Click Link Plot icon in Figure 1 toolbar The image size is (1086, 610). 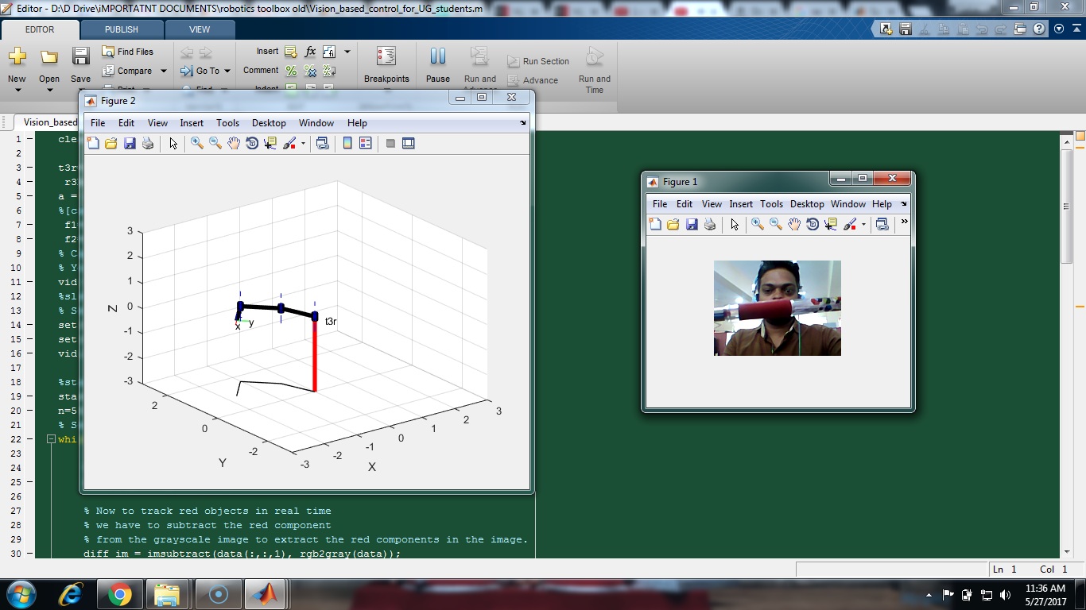pos(882,225)
